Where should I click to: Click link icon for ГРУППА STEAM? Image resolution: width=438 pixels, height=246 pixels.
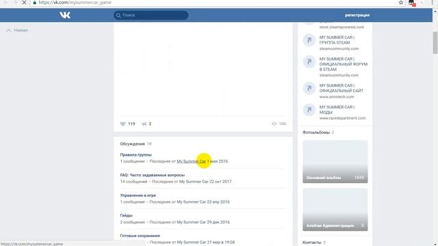309,40
